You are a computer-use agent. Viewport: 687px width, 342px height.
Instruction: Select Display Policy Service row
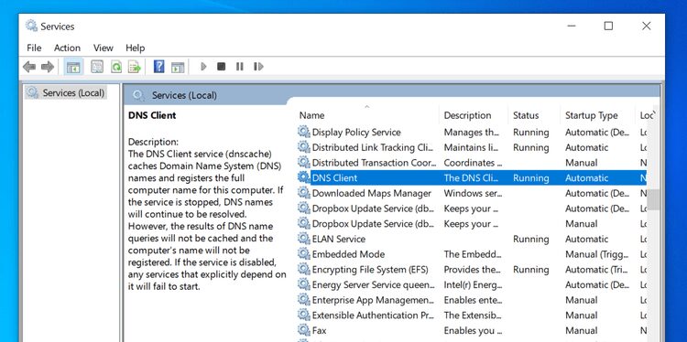click(472, 132)
